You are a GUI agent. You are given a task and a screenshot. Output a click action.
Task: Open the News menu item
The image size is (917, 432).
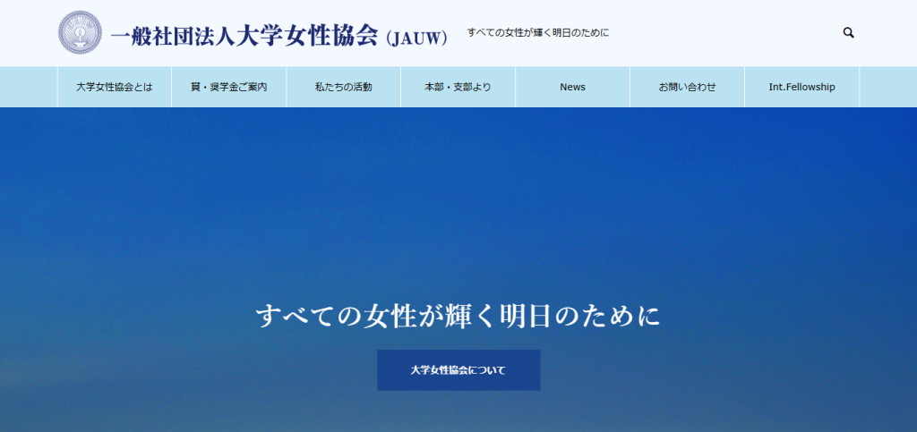572,88
